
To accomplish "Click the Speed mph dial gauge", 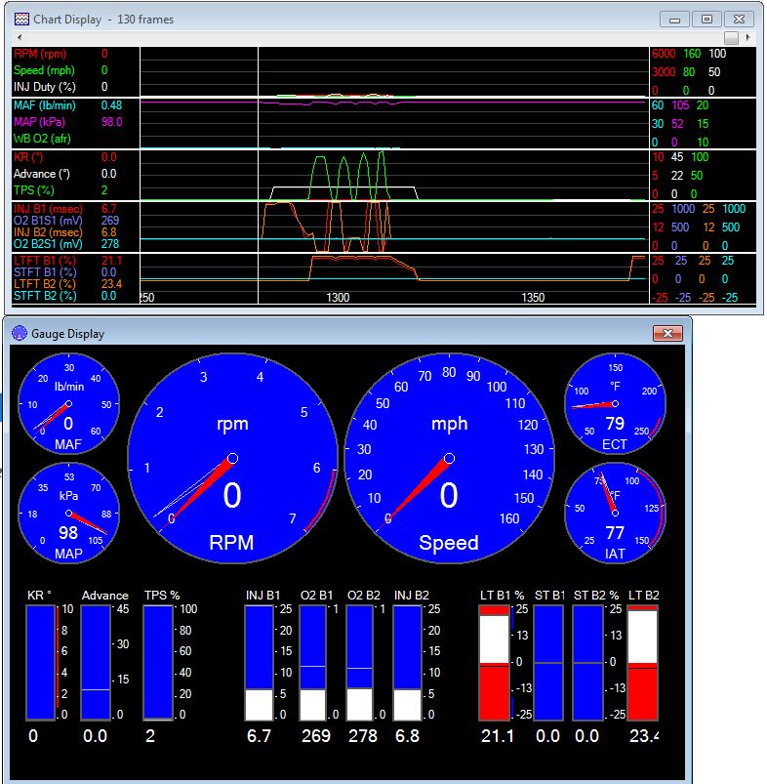I will pos(449,458).
